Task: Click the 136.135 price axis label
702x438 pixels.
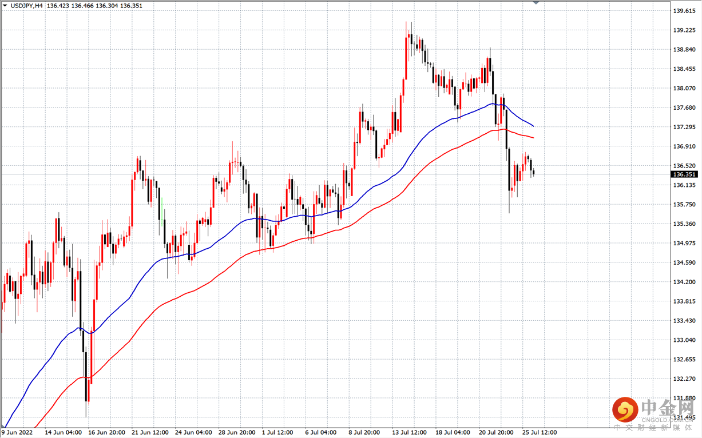Action: 684,185
